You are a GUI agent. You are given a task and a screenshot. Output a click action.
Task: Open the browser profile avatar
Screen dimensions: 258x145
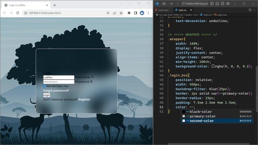[x=142, y=13]
